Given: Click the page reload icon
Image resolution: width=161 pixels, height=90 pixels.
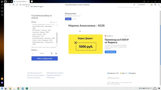Looking at the screenshot, I should coord(17,5).
